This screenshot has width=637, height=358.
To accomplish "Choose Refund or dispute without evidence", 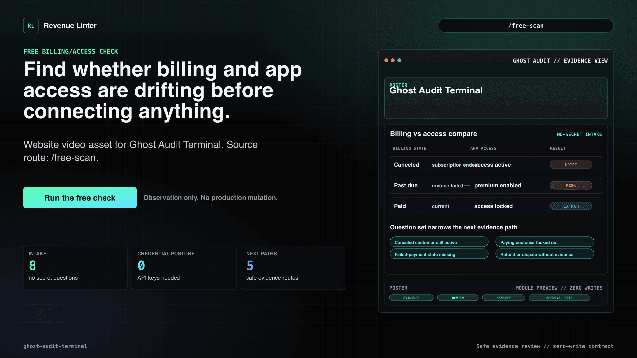I will point(544,254).
